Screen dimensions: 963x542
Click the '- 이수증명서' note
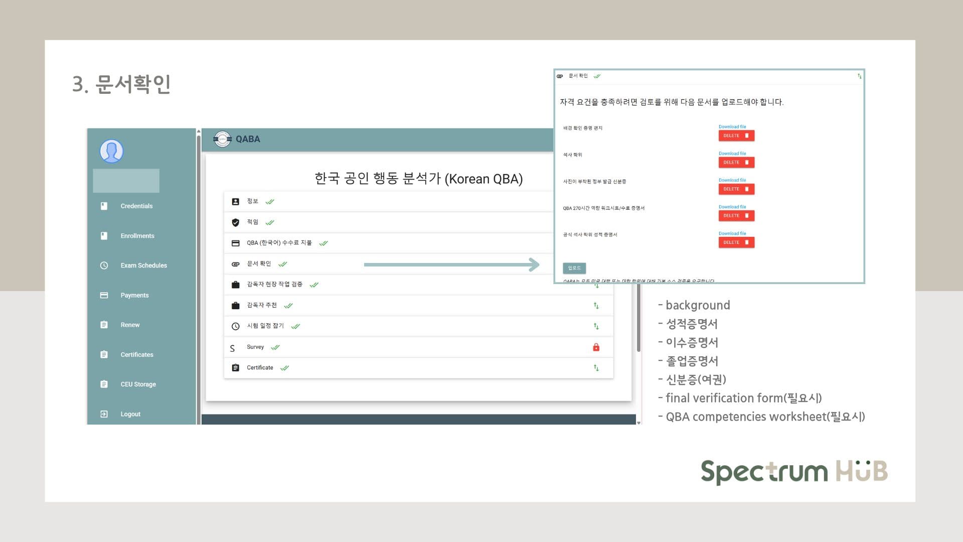point(688,342)
